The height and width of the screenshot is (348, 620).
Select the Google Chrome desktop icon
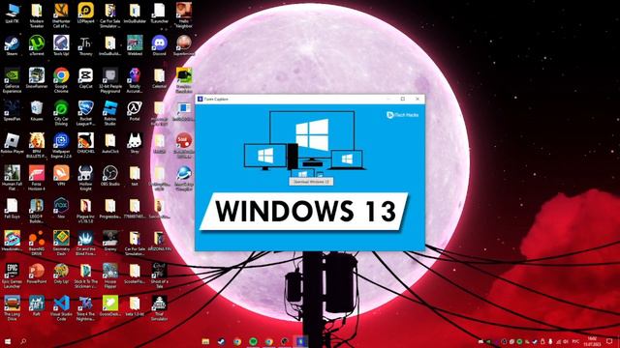[x=61, y=80]
